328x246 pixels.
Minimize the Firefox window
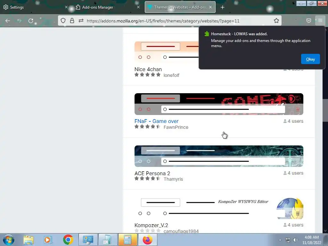click(301, 3)
